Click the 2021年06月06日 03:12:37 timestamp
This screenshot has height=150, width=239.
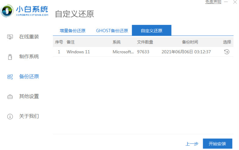(186, 52)
